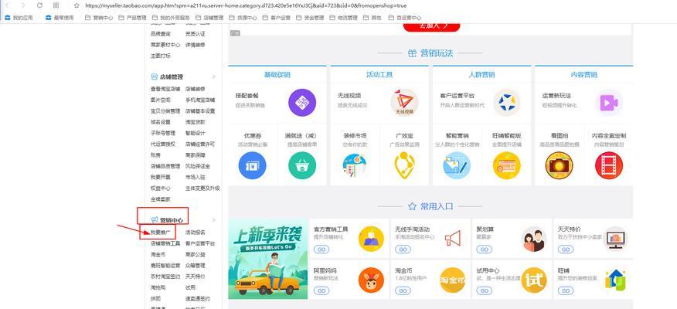This screenshot has height=309, width=677.
Task: Expand the sidebar 店铺管理 section arrow
Action: click(x=214, y=76)
